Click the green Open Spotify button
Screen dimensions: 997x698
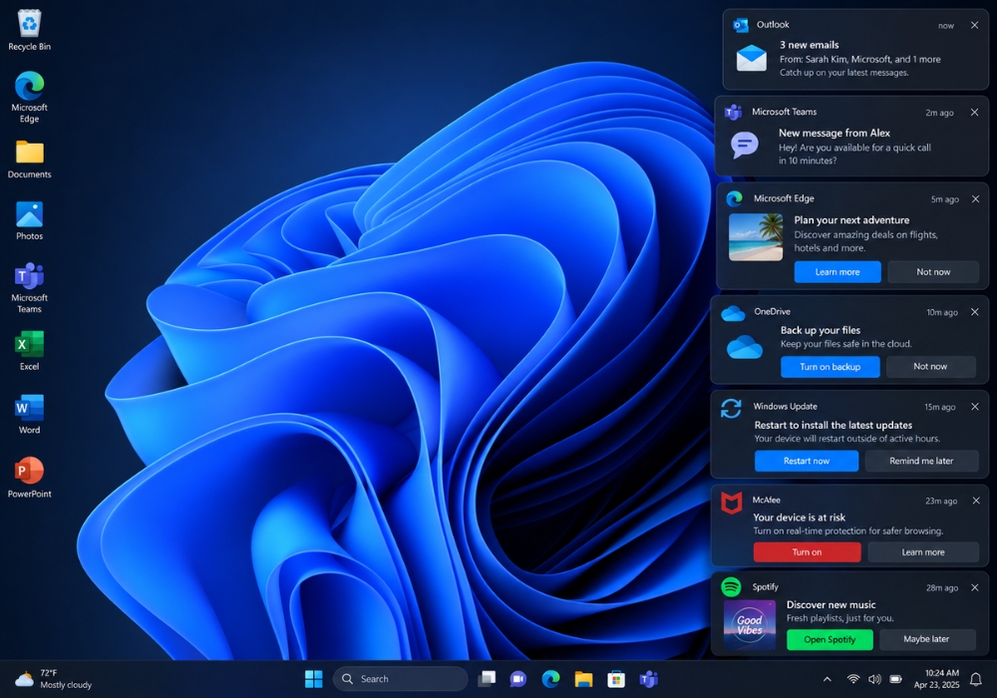(x=830, y=639)
